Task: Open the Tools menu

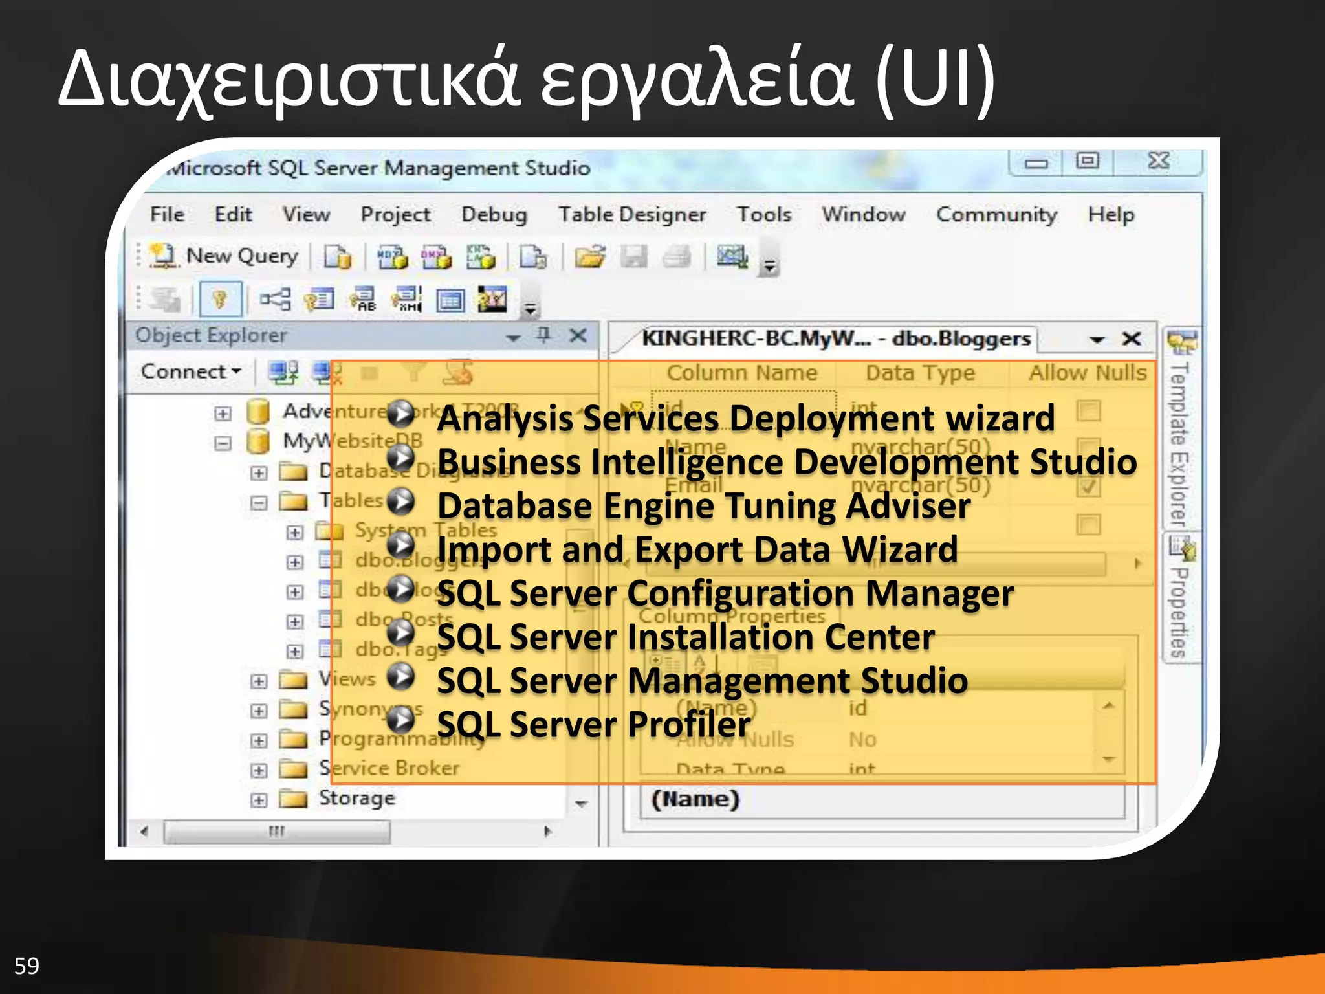Action: pyautogui.click(x=764, y=214)
